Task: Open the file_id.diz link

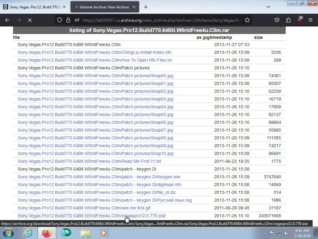Action: [97, 192]
